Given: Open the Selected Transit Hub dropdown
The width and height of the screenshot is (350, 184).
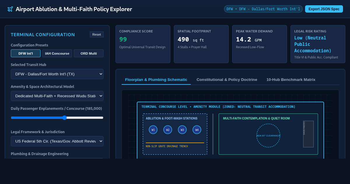Looking at the screenshot, I should click(x=57, y=74).
